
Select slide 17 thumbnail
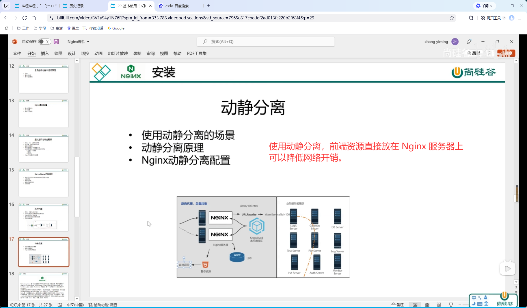click(44, 252)
